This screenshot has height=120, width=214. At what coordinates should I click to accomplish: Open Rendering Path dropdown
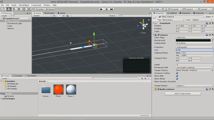195,67
